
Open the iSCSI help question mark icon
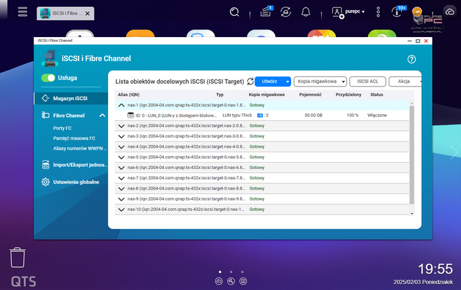coord(411,59)
